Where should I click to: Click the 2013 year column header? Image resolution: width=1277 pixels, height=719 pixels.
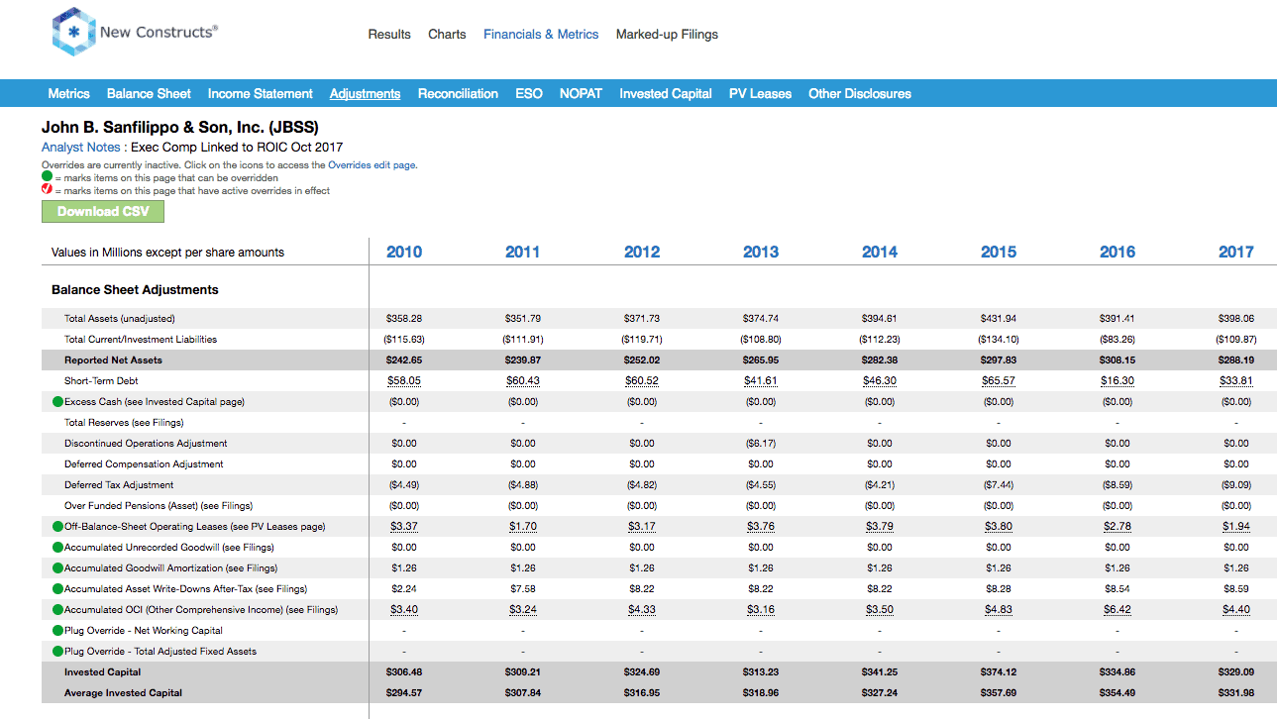[761, 253]
